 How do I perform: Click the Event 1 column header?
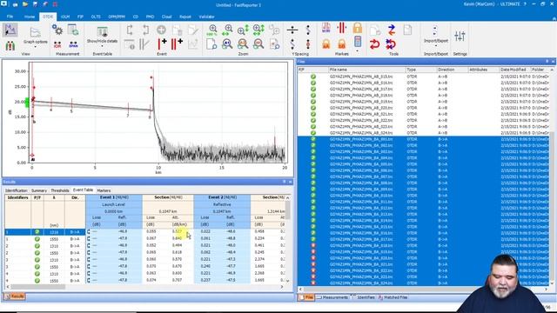click(114, 197)
